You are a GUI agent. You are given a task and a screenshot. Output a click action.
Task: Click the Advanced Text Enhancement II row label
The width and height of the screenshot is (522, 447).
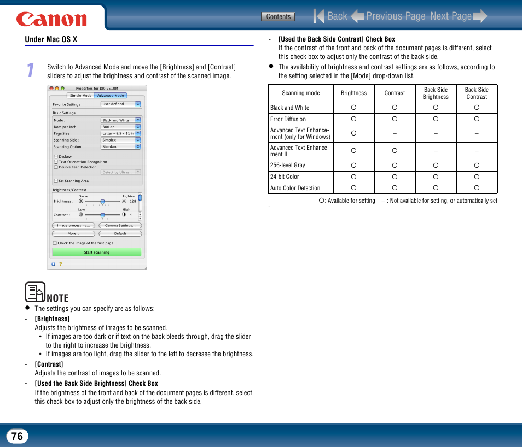300,151
